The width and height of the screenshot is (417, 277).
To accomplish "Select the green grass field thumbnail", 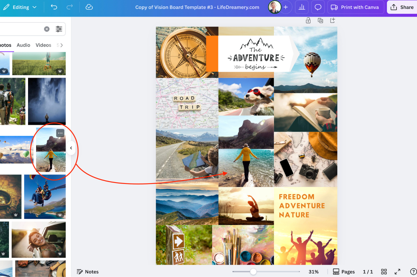I will tap(39, 64).
